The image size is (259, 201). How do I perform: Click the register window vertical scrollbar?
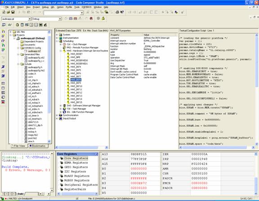click(256, 174)
